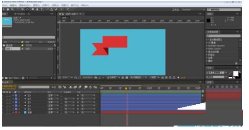Open the File menu
This screenshot has height=130, width=249.
click(5, 6)
